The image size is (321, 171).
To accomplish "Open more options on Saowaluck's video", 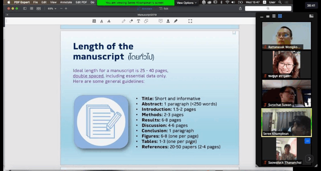I will (x=307, y=141).
